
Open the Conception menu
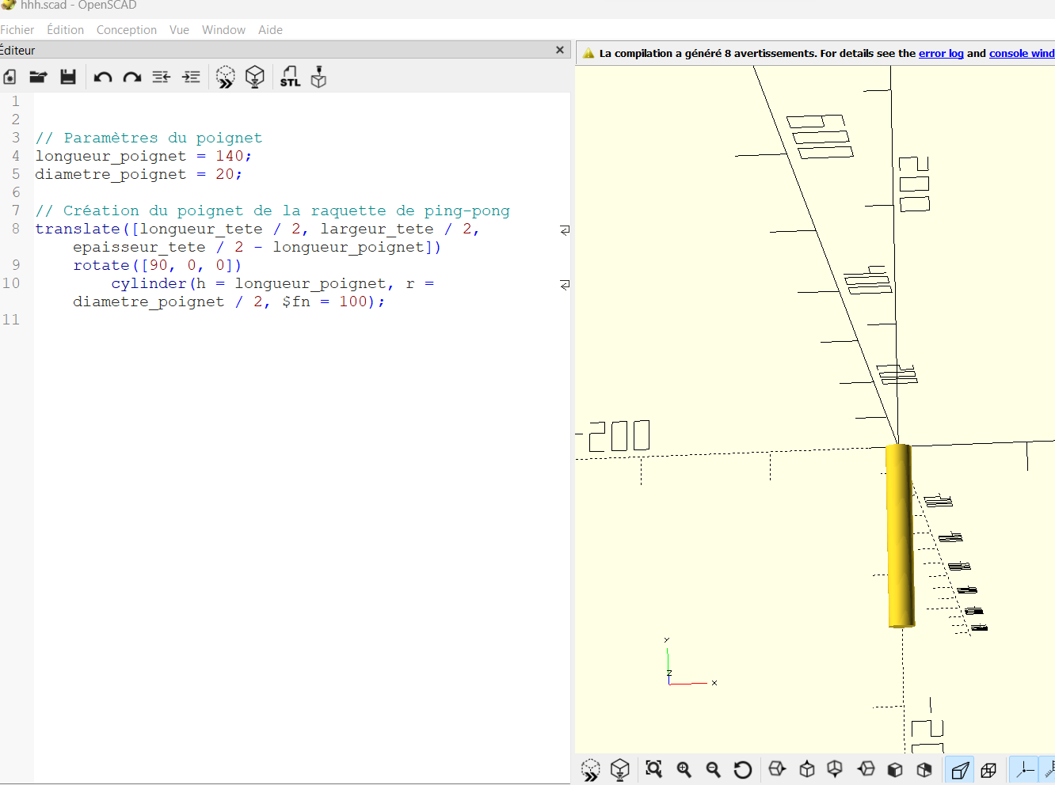(127, 30)
